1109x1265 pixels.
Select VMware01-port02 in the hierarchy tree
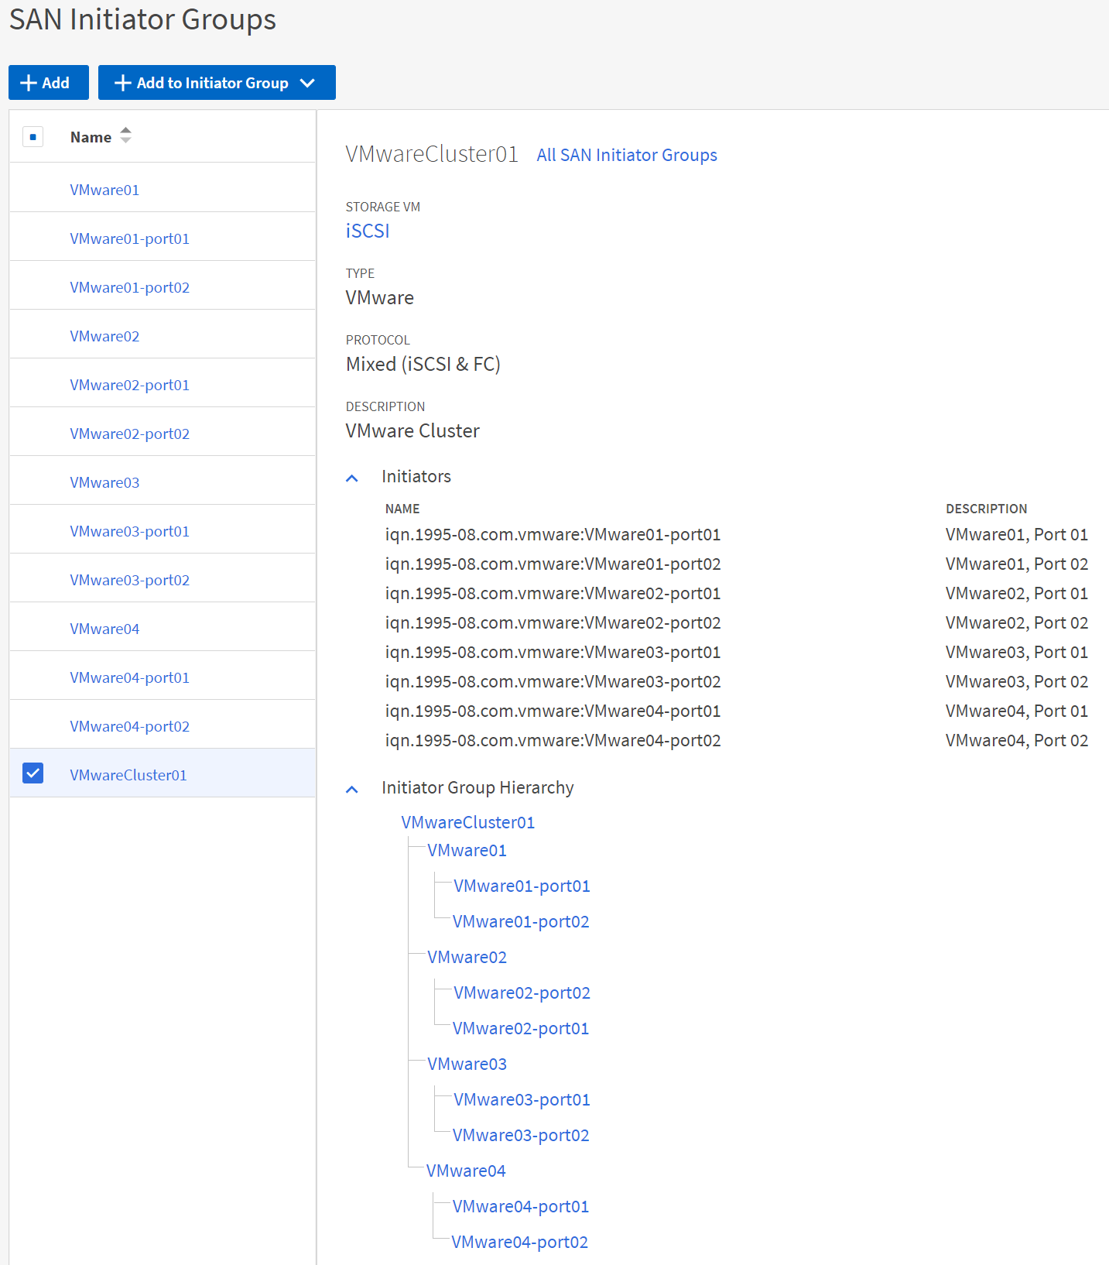pyautogui.click(x=521, y=921)
